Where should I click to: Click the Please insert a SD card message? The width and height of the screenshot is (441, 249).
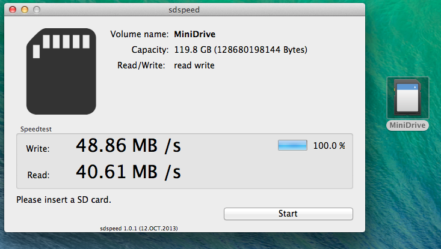pyautogui.click(x=64, y=200)
